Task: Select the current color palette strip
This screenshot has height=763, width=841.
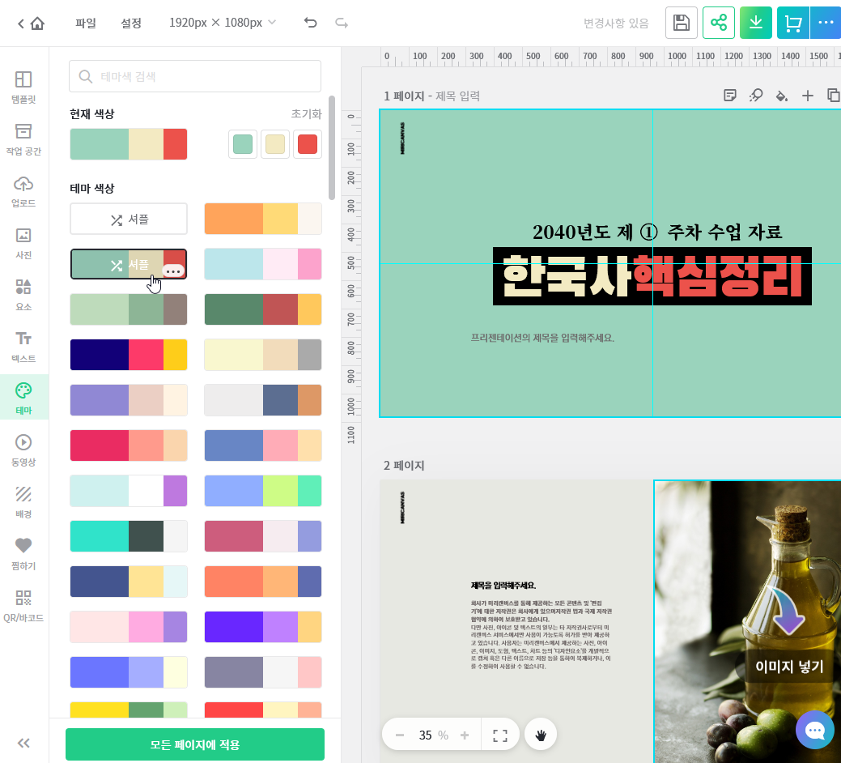Action: click(129, 144)
